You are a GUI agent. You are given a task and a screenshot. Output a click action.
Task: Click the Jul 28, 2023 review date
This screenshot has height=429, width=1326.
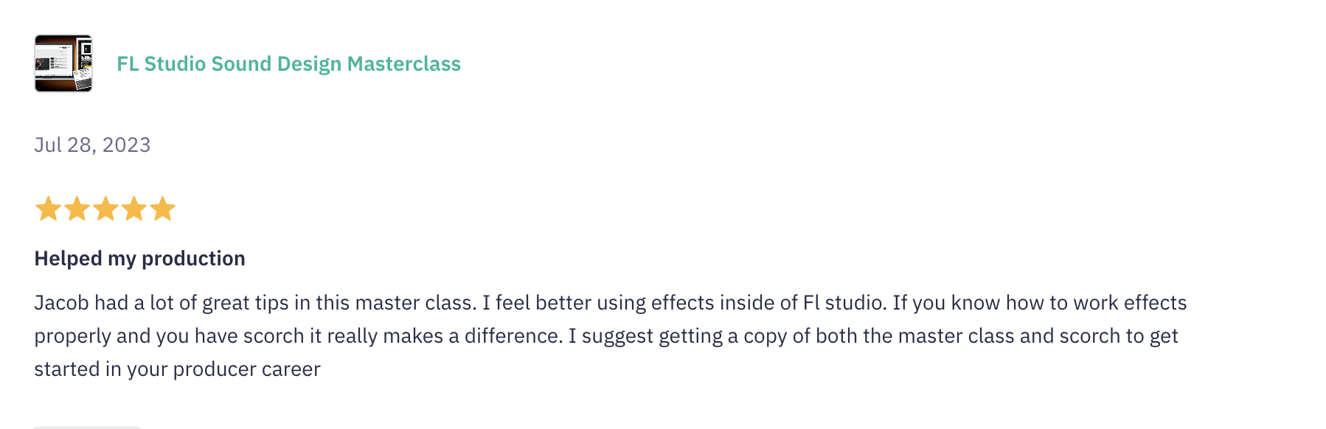92,144
